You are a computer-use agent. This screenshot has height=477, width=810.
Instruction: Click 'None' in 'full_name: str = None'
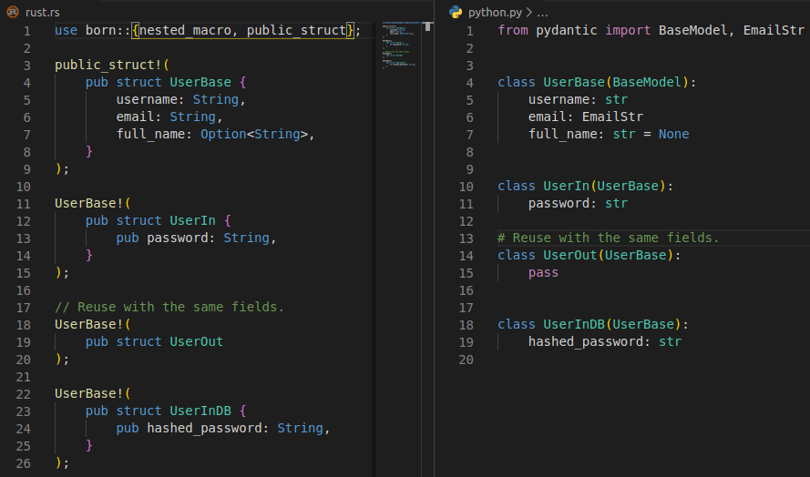[x=673, y=134]
